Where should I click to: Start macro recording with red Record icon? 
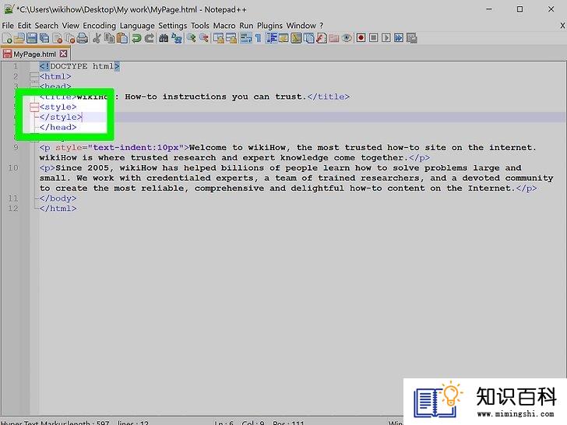361,38
